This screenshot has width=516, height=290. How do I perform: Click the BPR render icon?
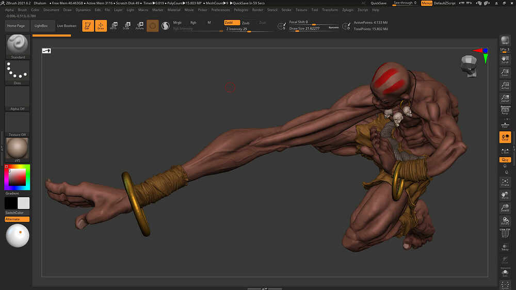[505, 40]
